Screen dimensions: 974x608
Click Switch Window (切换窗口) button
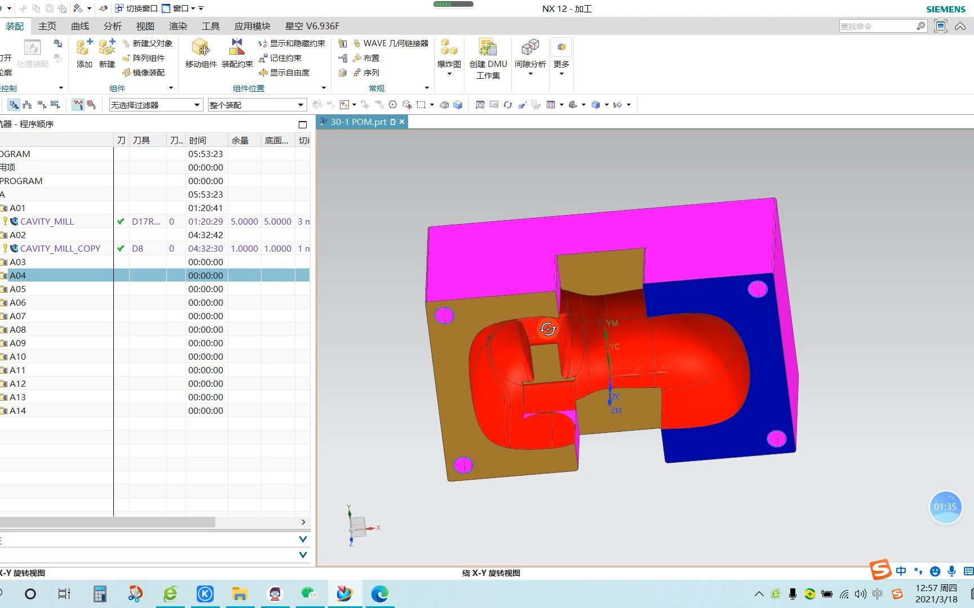[x=136, y=8]
